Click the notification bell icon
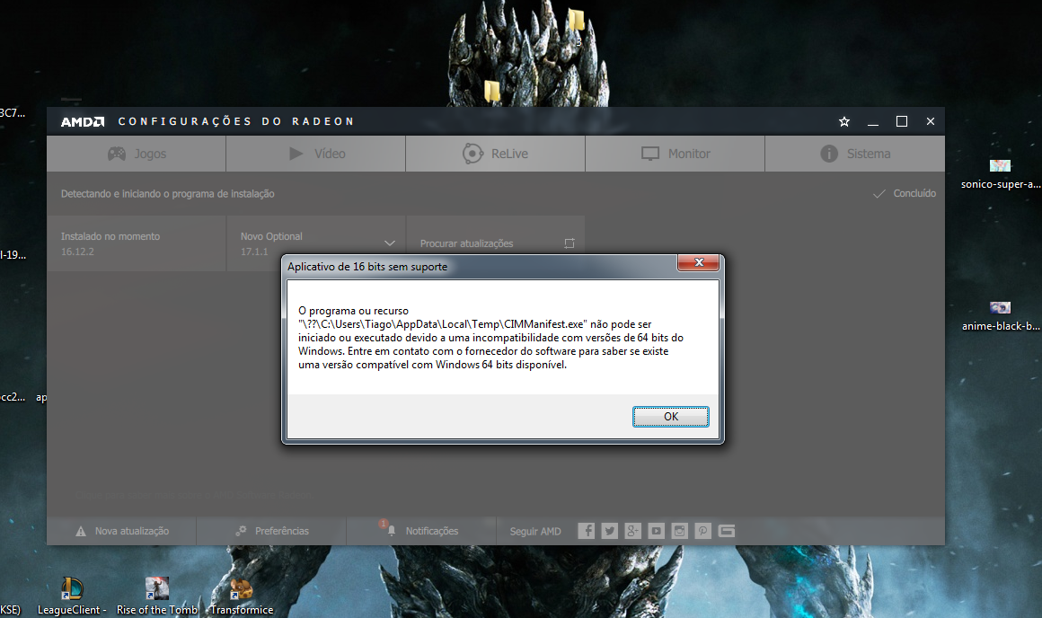The width and height of the screenshot is (1042, 618). coord(392,531)
